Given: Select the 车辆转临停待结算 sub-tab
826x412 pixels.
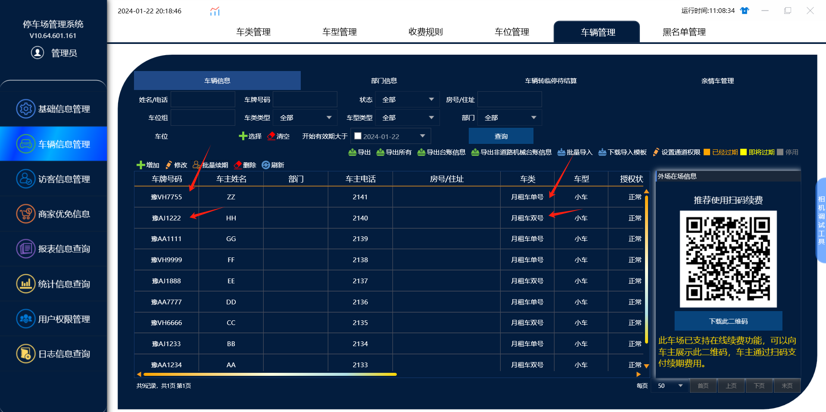Looking at the screenshot, I should tap(551, 81).
